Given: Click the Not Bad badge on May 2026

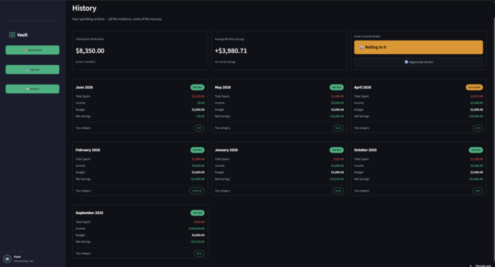Looking at the screenshot, I should coord(336,87).
